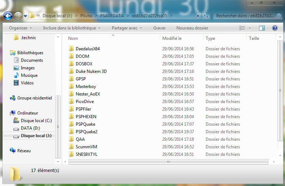Select the Nester_AoEX folder icon
285x186 pixels.
71,94
